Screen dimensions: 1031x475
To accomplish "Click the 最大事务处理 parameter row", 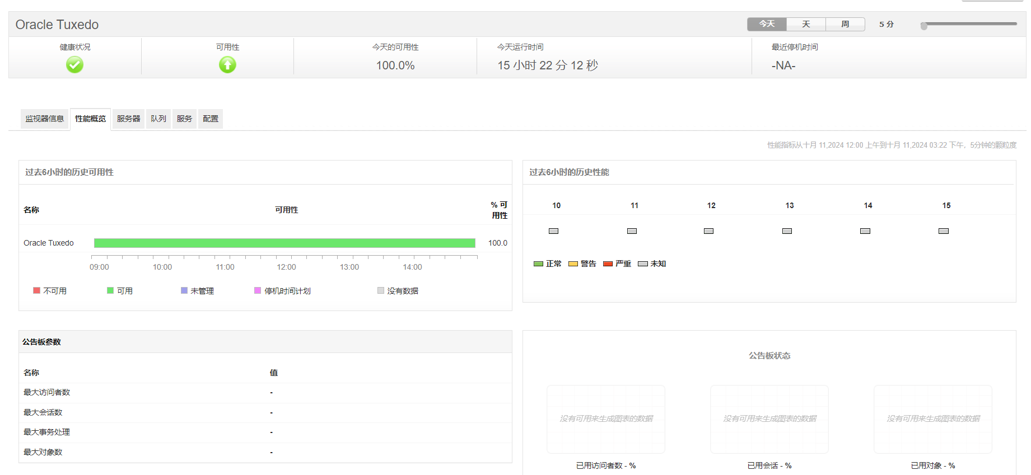I will (x=265, y=432).
